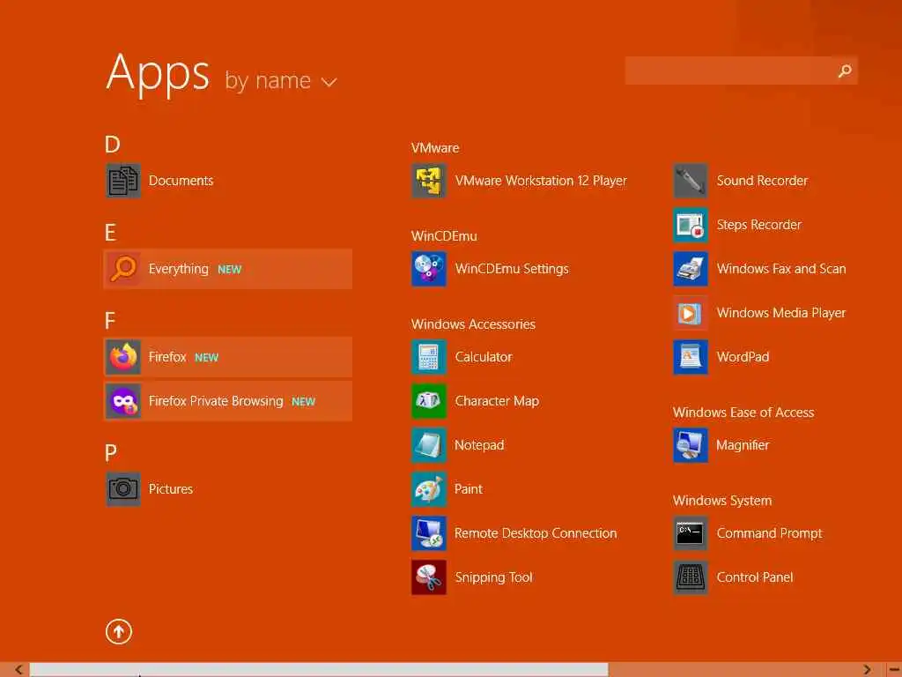Click the 'Snipping Tool' label
Viewport: 902px width, 677px height.
[x=493, y=577]
